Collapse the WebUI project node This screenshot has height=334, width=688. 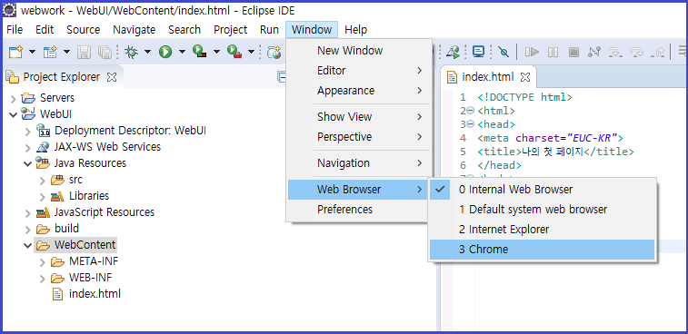[14, 115]
